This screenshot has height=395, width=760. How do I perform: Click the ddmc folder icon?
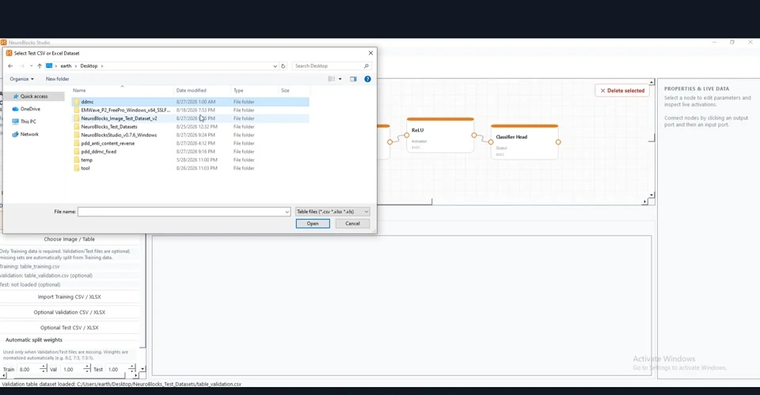pyautogui.click(x=77, y=102)
